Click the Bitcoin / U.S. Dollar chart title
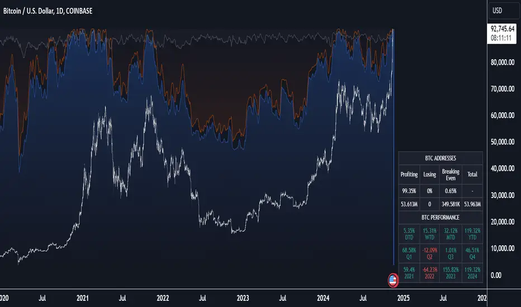Image resolution: width=521 pixels, height=307 pixels. point(48,11)
